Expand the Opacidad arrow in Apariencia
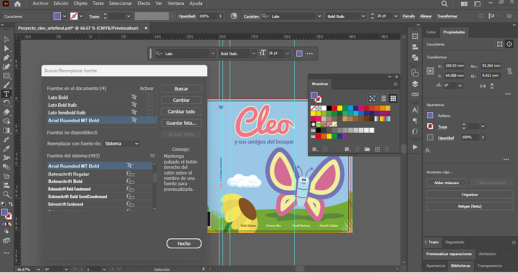 click(483, 137)
